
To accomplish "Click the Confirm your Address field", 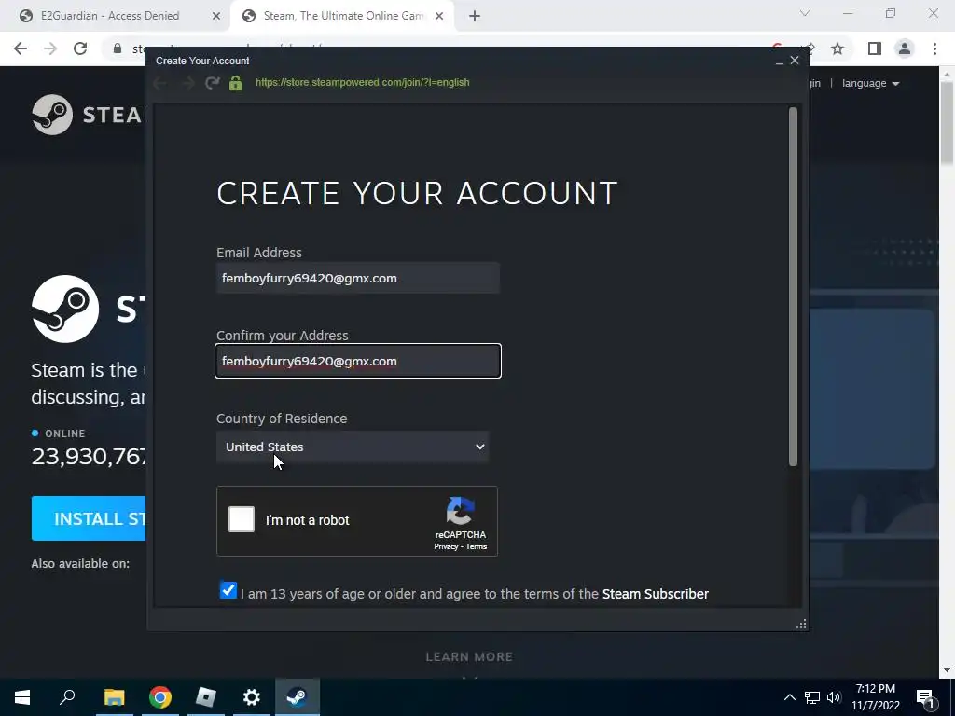I will tap(358, 361).
